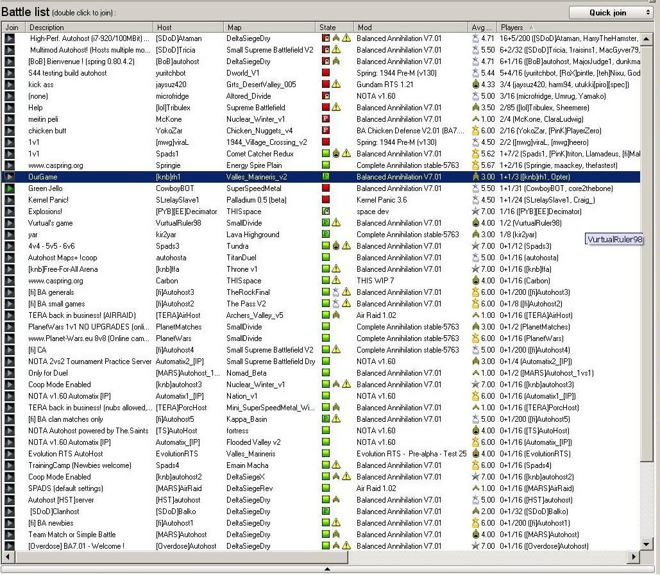
Task: Join the Green Jello battle via play icon
Action: pyautogui.click(x=9, y=188)
